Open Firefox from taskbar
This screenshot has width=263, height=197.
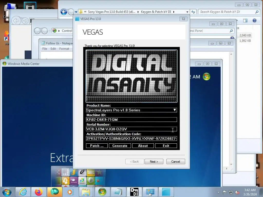(39, 192)
